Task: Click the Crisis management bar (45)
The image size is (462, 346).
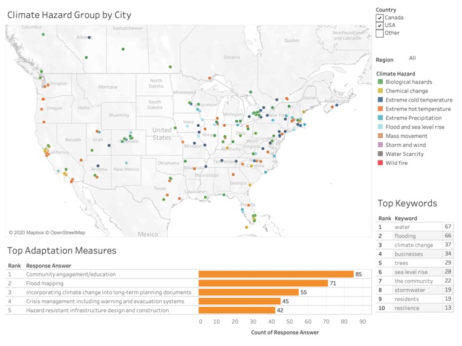Action: 239,301
